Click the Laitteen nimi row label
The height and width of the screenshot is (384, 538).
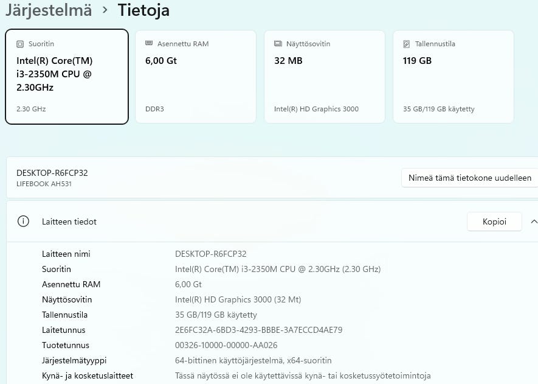pos(66,254)
